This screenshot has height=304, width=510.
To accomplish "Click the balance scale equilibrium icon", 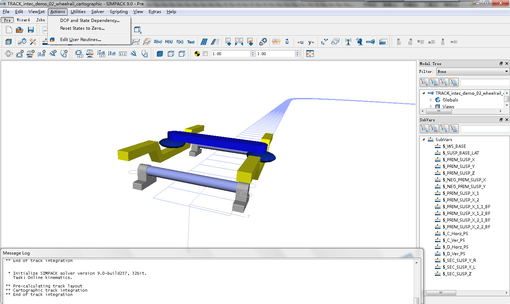I will click(x=90, y=54).
